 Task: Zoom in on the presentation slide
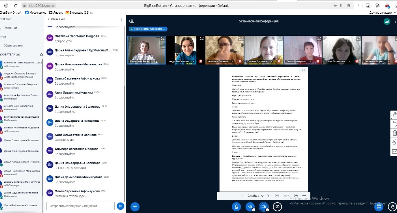click(296, 196)
